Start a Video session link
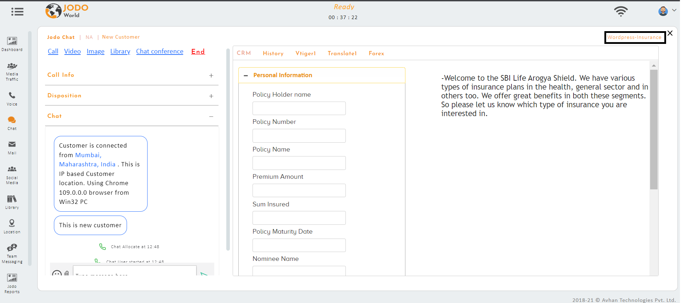This screenshot has width=681, height=303. (72, 51)
